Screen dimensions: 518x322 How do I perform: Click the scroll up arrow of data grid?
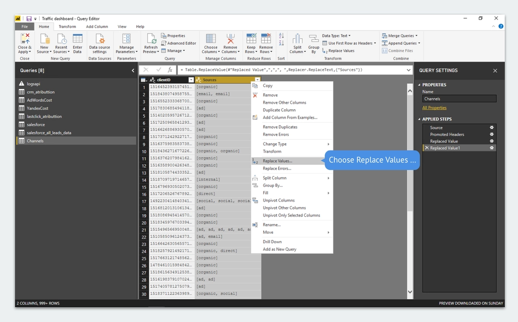tap(410, 91)
